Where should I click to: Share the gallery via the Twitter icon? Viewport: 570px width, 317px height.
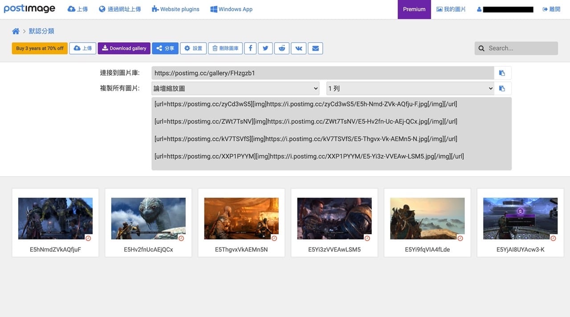[265, 48]
